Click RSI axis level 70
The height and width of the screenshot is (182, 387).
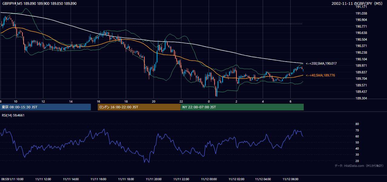pyautogui.click(x=357, y=130)
